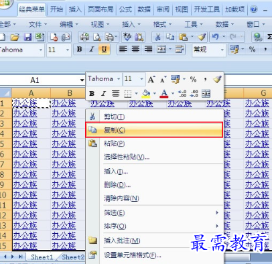This screenshot has width=272, height=264.
Task: Apply Percent style in the formatting toolbar
Action: tap(252, 50)
